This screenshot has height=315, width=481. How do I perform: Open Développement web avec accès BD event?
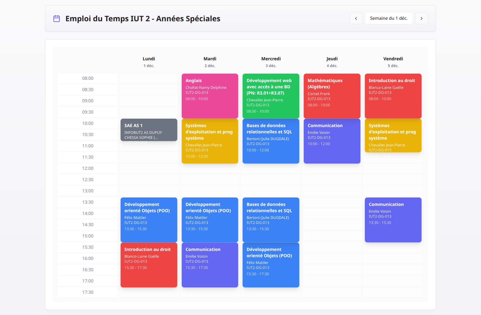click(271, 96)
